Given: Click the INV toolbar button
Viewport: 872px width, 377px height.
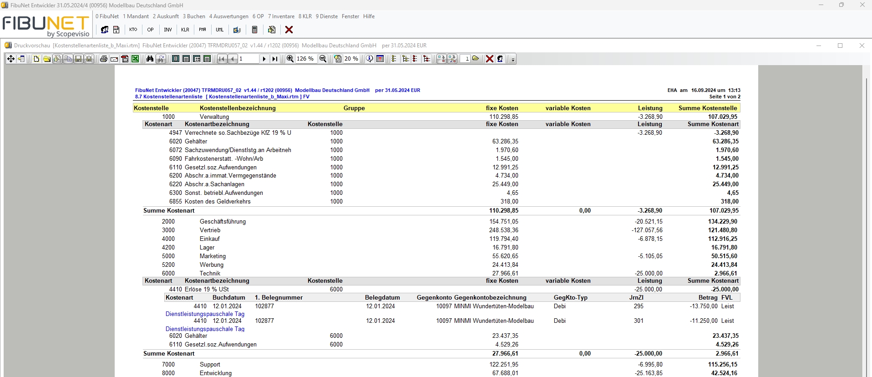Looking at the screenshot, I should [x=167, y=30].
